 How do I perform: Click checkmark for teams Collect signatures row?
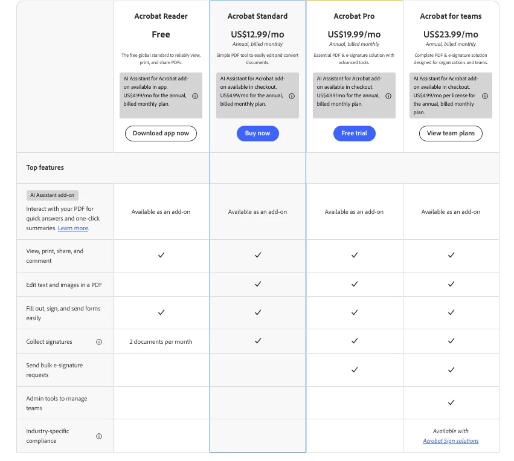click(451, 341)
